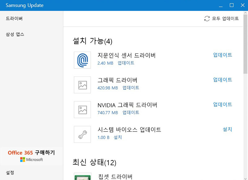Click the 1.00 B size text
Screen dimensions: 248x180
[x=104, y=137]
